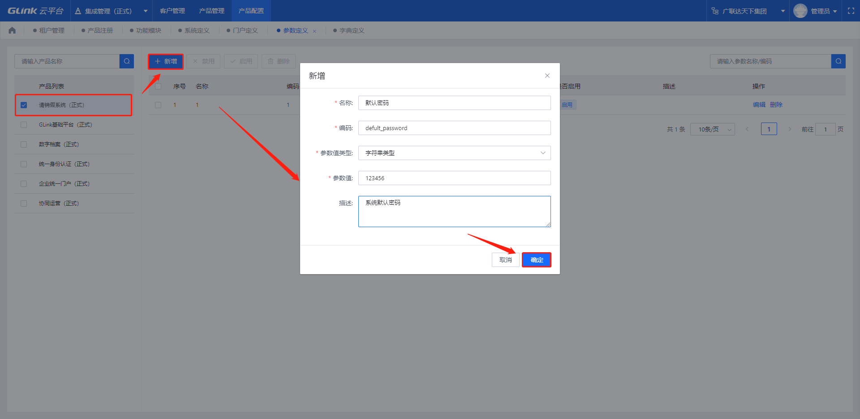Click the 新增 add button

pos(166,61)
